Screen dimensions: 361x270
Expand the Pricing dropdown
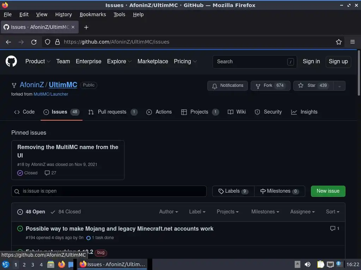(x=185, y=61)
